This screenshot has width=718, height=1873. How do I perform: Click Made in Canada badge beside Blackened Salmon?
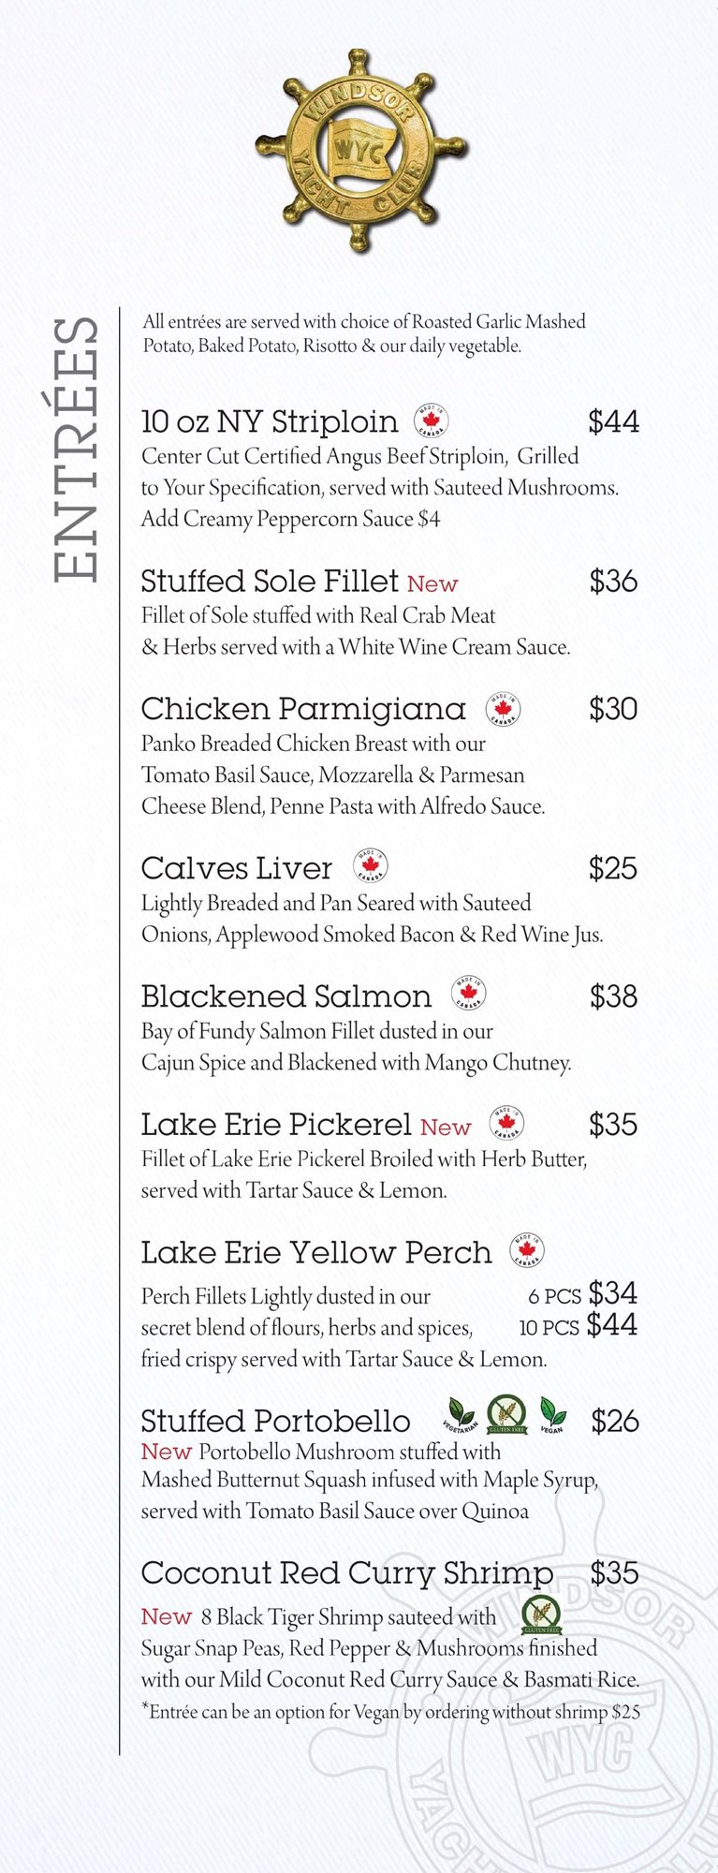(469, 994)
